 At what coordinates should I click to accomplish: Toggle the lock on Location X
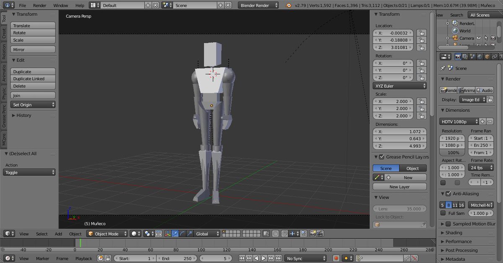pyautogui.click(x=421, y=33)
